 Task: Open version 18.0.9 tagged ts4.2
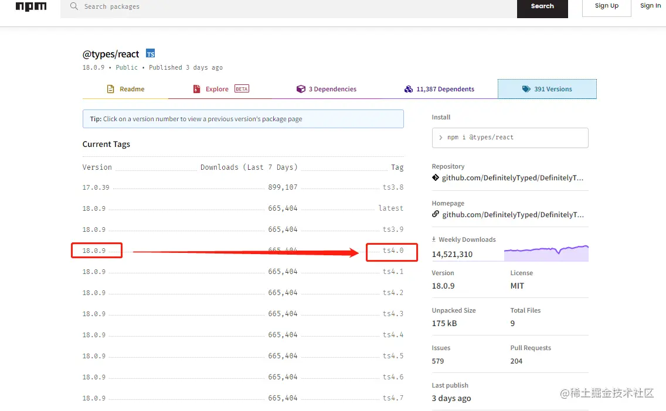[94, 293]
